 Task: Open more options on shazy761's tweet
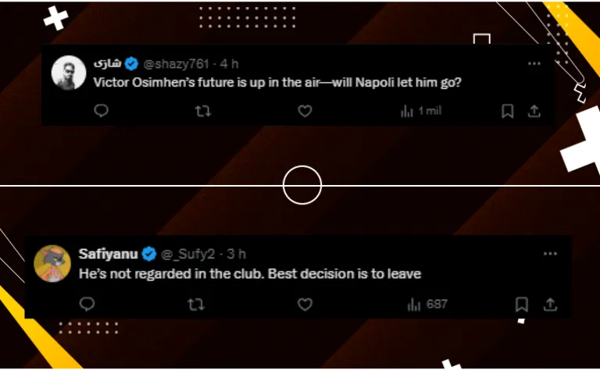click(534, 63)
